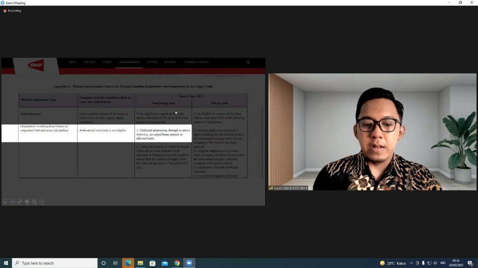Expand the hidden system tray icons chevron
This screenshot has width=478, height=268.
[x=411, y=263]
